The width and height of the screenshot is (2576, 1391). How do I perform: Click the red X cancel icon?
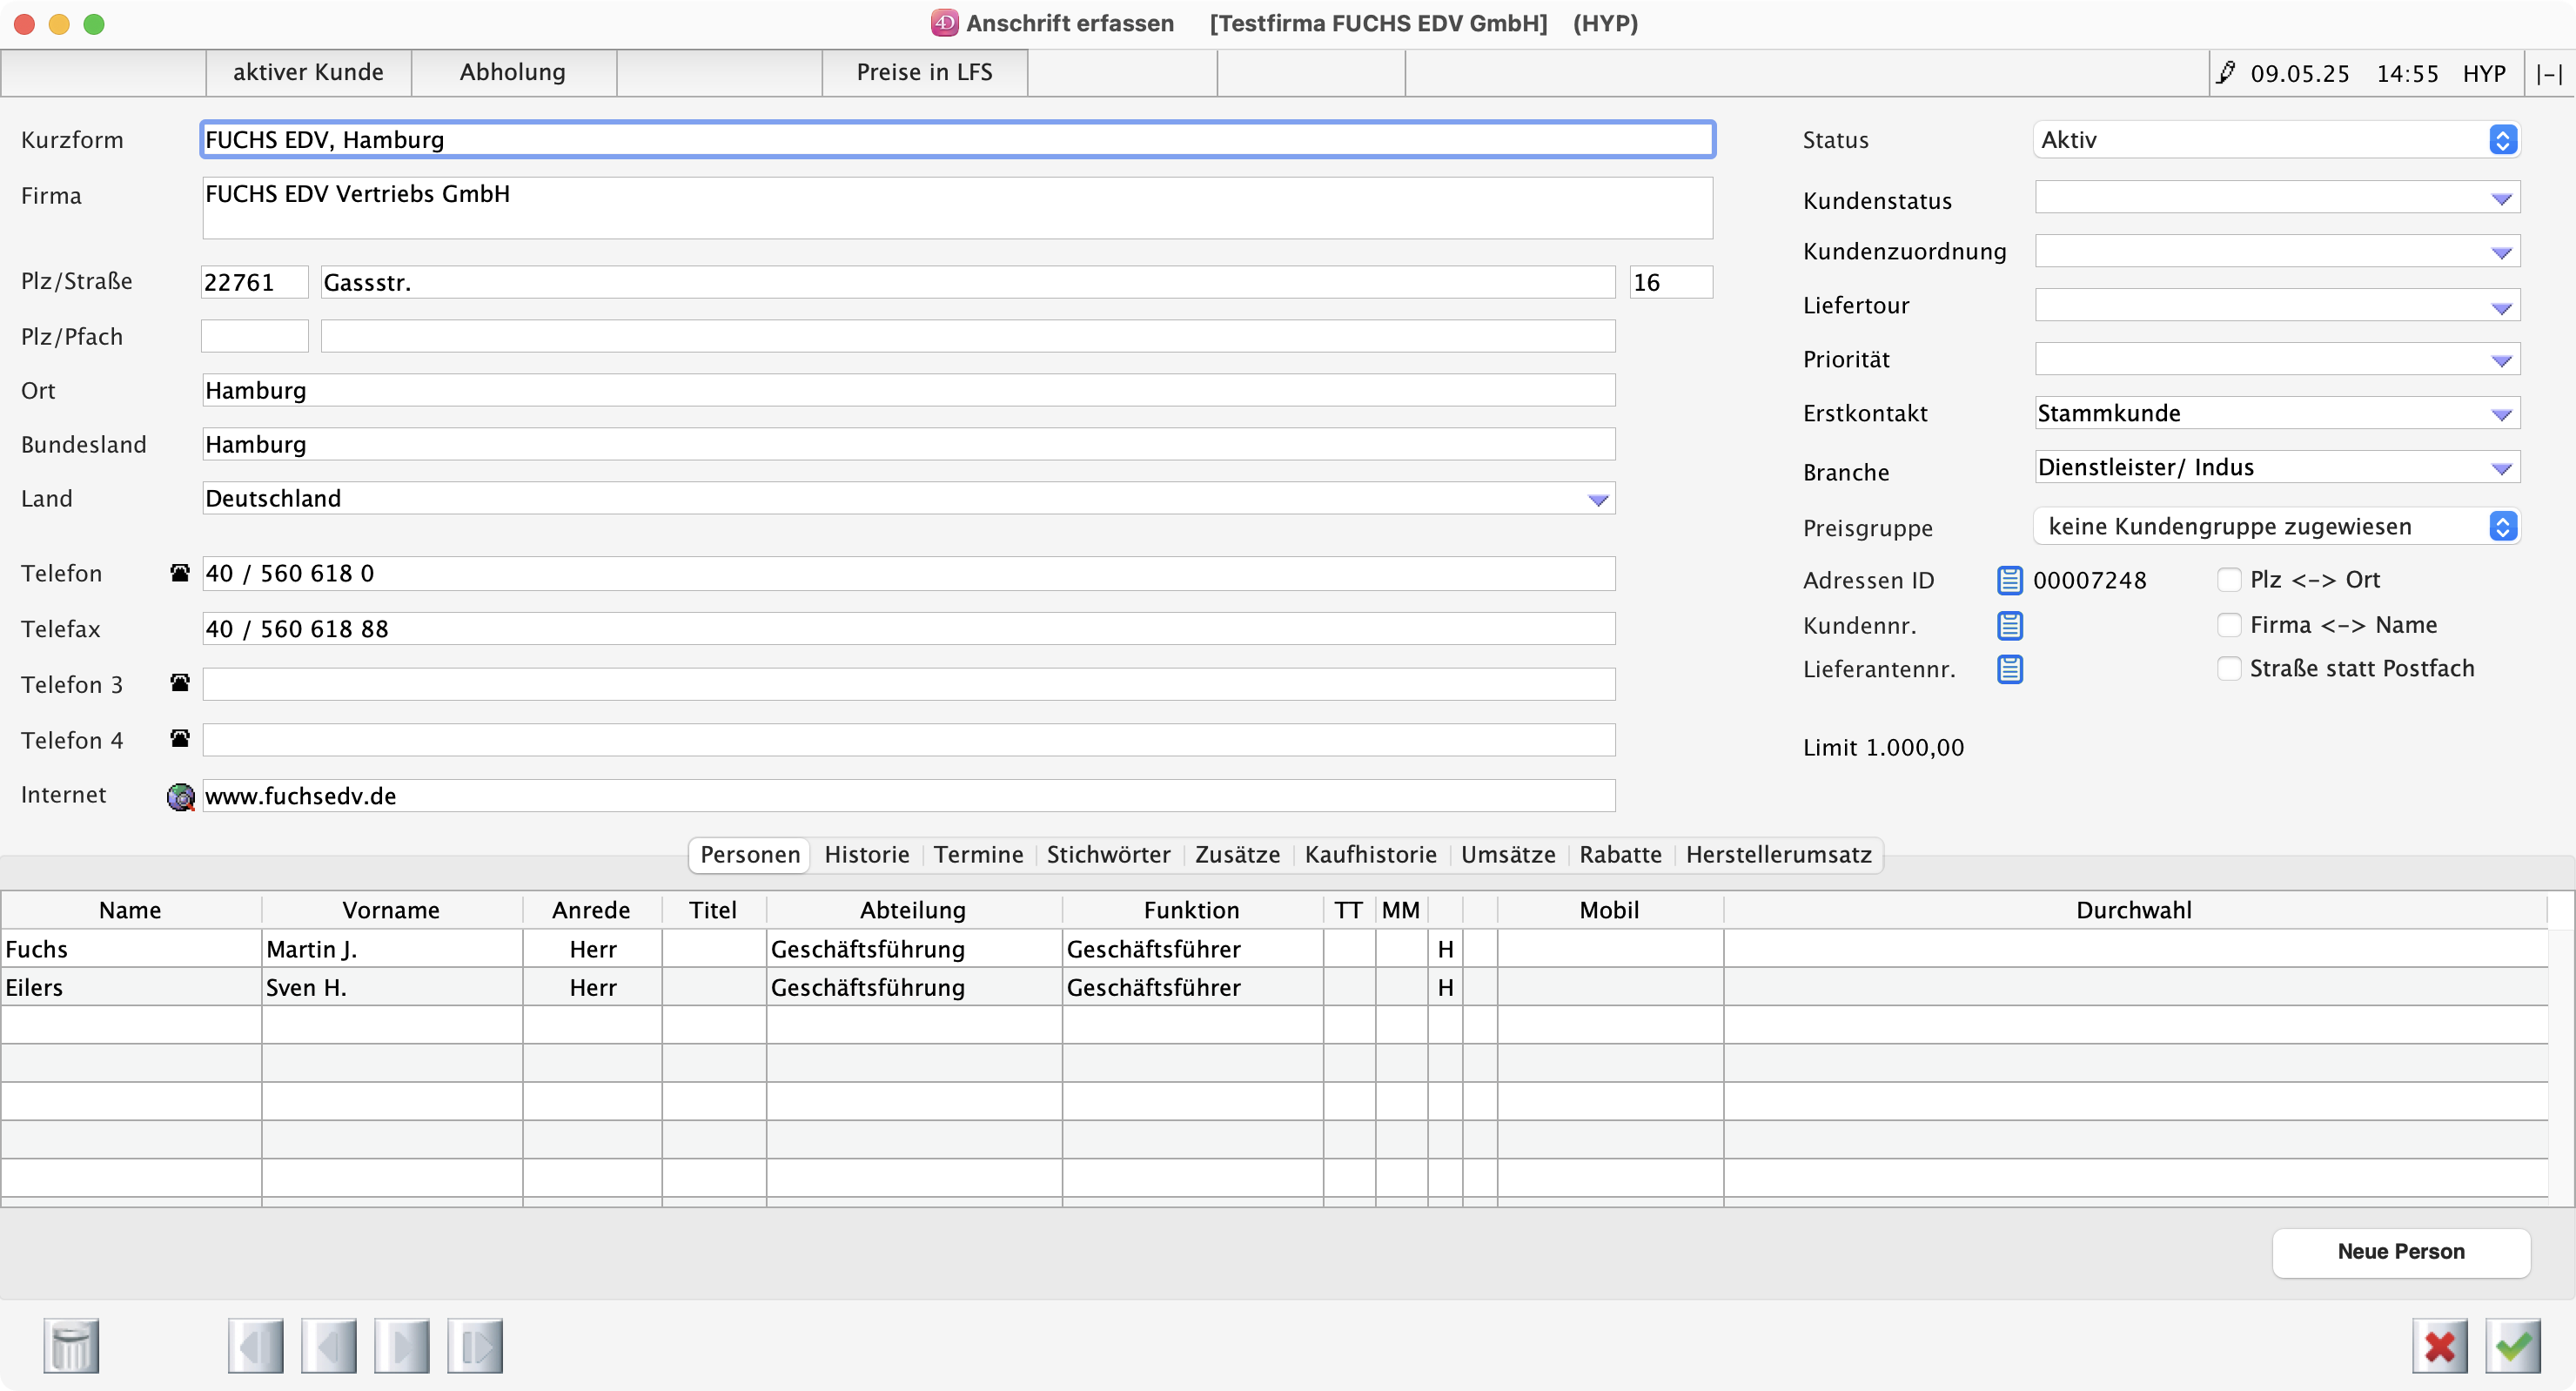(x=2439, y=1346)
